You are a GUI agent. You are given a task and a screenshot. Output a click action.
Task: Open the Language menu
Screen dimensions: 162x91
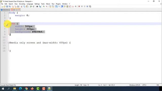(x=30, y=4)
